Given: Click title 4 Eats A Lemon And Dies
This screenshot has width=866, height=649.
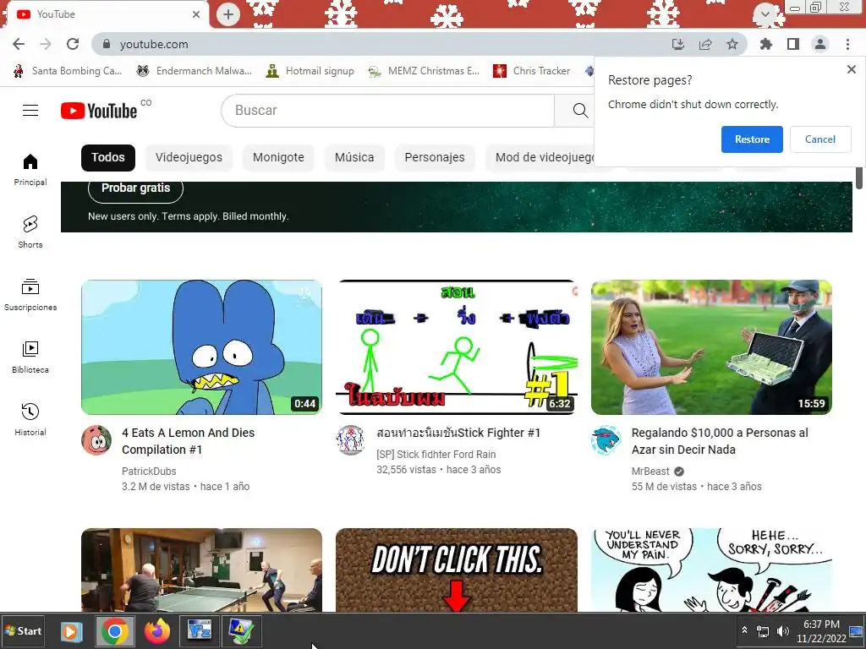Looking at the screenshot, I should 188,441.
